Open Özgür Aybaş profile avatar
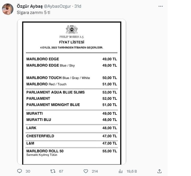The image size is (191, 176). [x=8, y=9]
